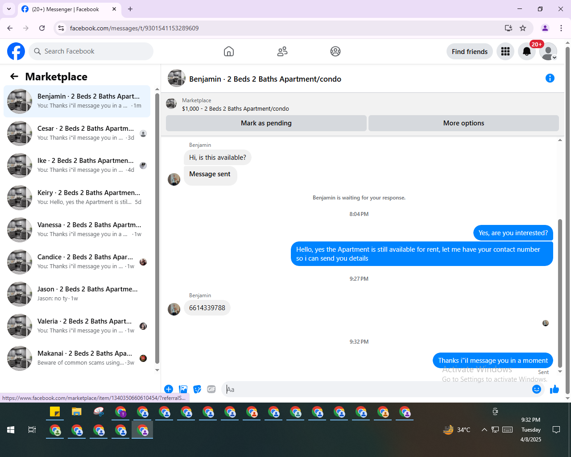Click browser back button
This screenshot has width=571, height=457.
coord(10,28)
